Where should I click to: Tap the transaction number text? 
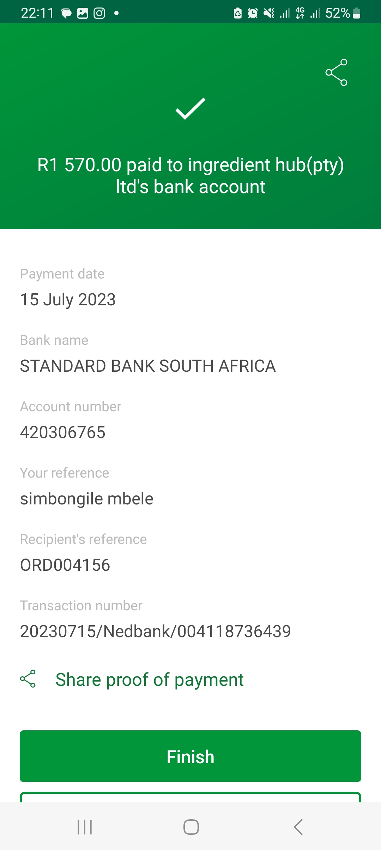click(x=155, y=631)
